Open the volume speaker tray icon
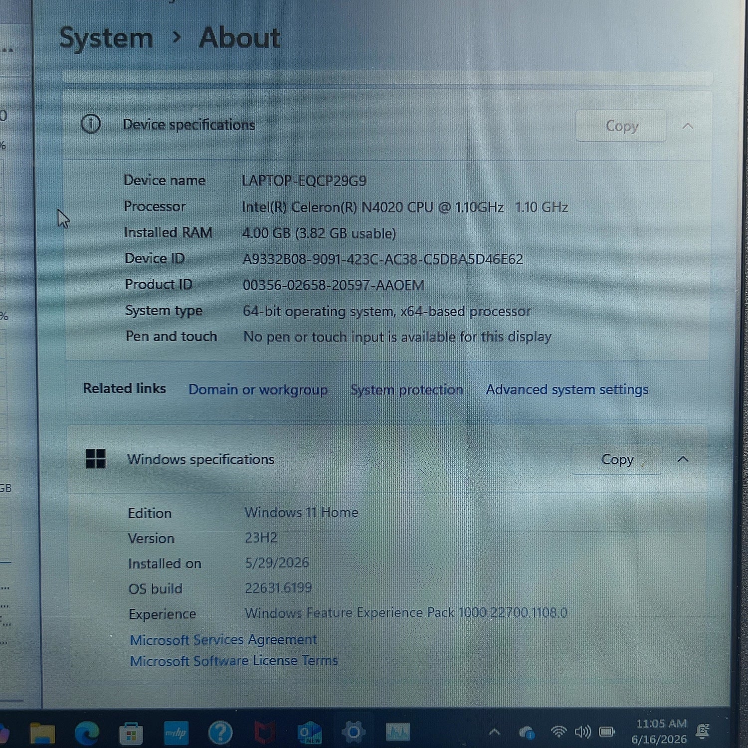 582,732
